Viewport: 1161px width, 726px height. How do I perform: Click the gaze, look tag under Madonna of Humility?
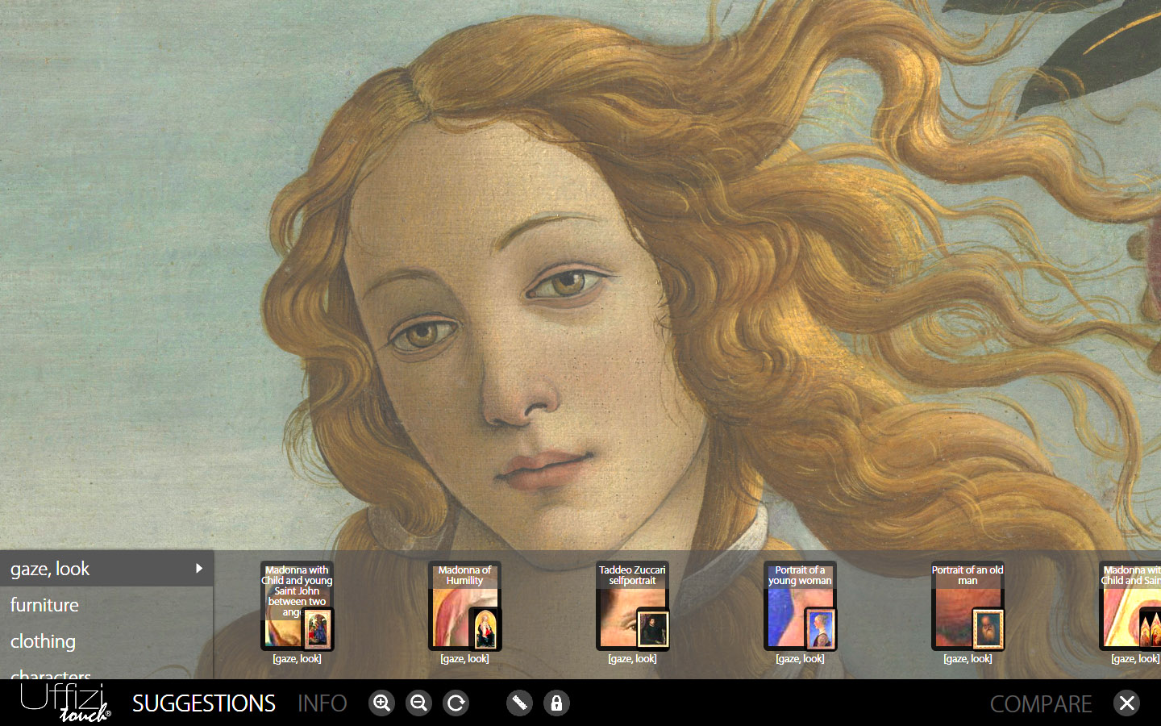(464, 659)
